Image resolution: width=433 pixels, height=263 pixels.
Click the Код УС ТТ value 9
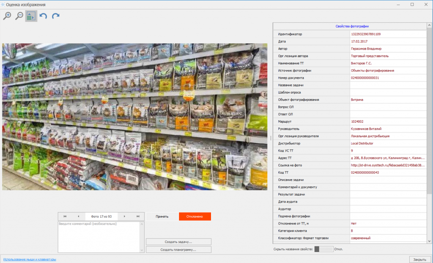pyautogui.click(x=352, y=150)
